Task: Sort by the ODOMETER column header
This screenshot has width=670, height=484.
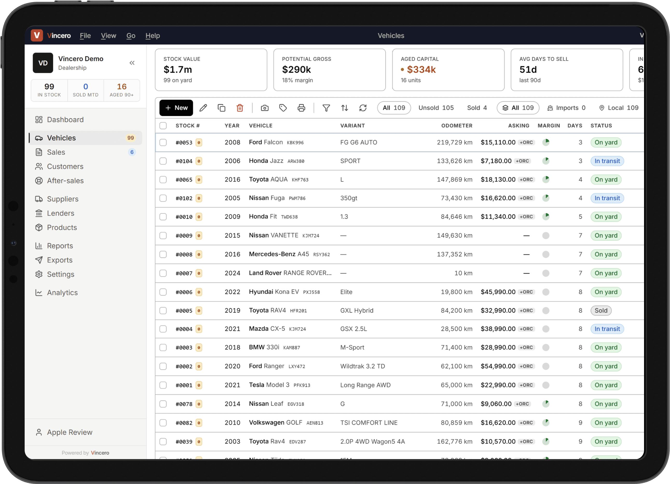Action: (x=457, y=126)
